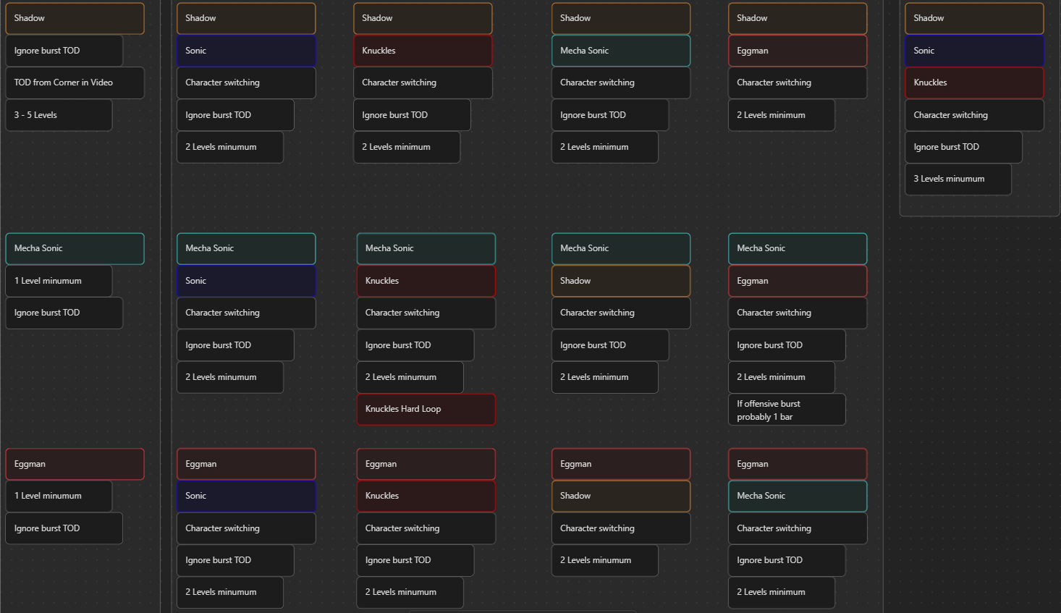Pick Knuckles card directly below Mecha Sonic card
Viewport: 1061px width, 613px height.
click(x=426, y=281)
